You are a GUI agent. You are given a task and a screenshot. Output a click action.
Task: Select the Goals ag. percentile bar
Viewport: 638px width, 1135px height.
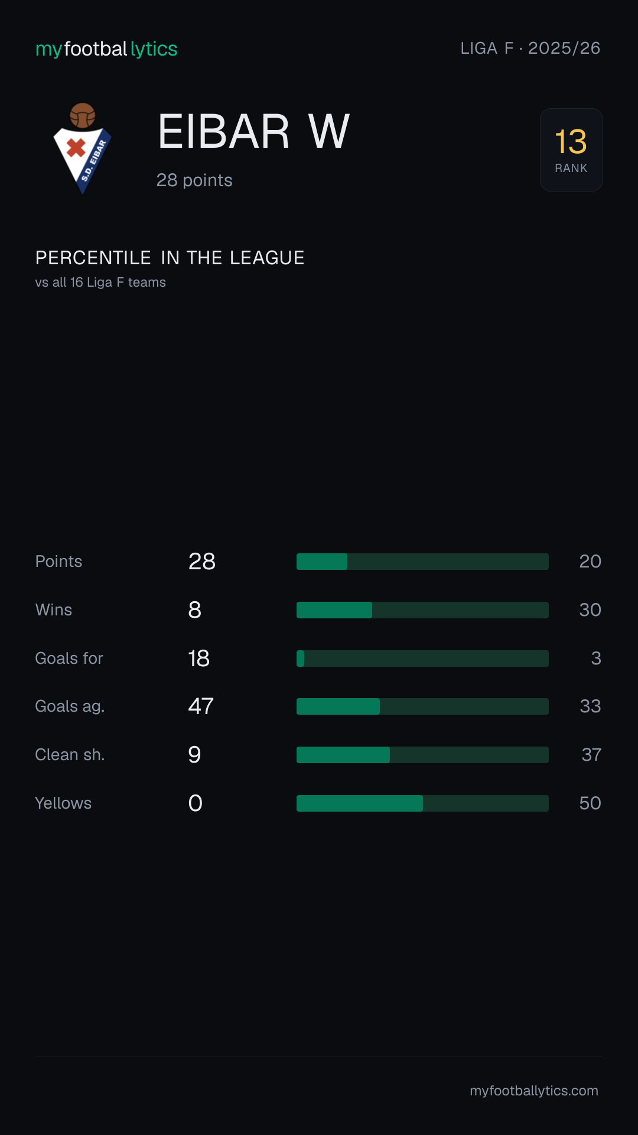click(x=422, y=706)
